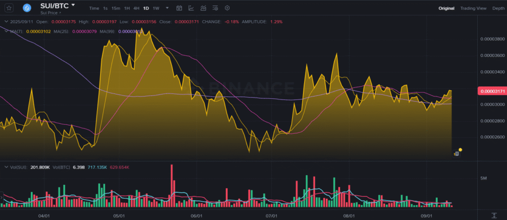Switch to the Depth chart tab

(x=498, y=8)
